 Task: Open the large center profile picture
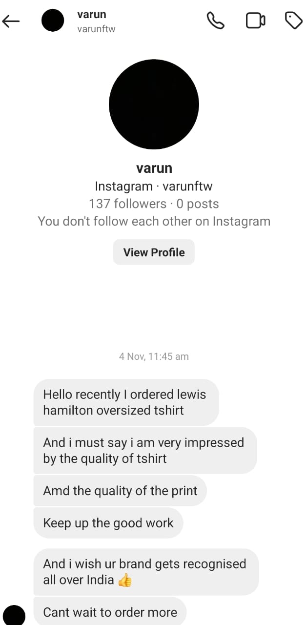pos(154,104)
